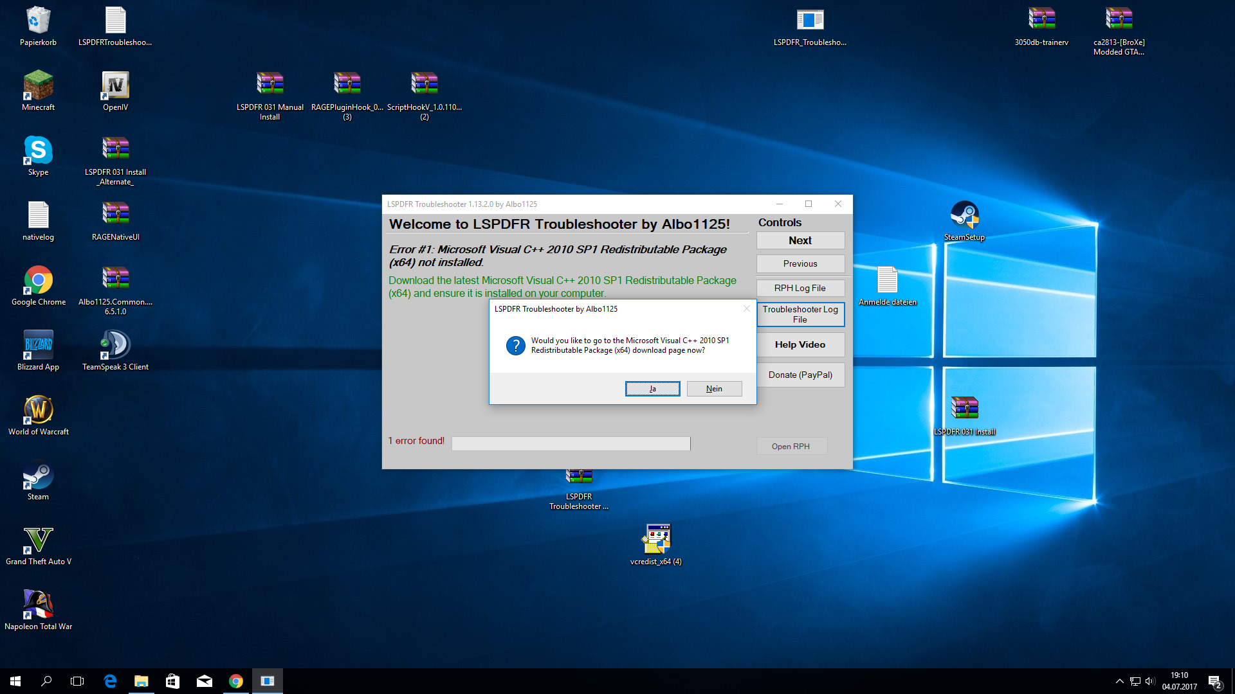This screenshot has width=1235, height=694.
Task: Show hidden system tray icons chevron
Action: pos(1119,681)
